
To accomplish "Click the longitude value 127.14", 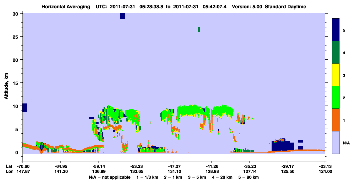I will click(x=249, y=172).
